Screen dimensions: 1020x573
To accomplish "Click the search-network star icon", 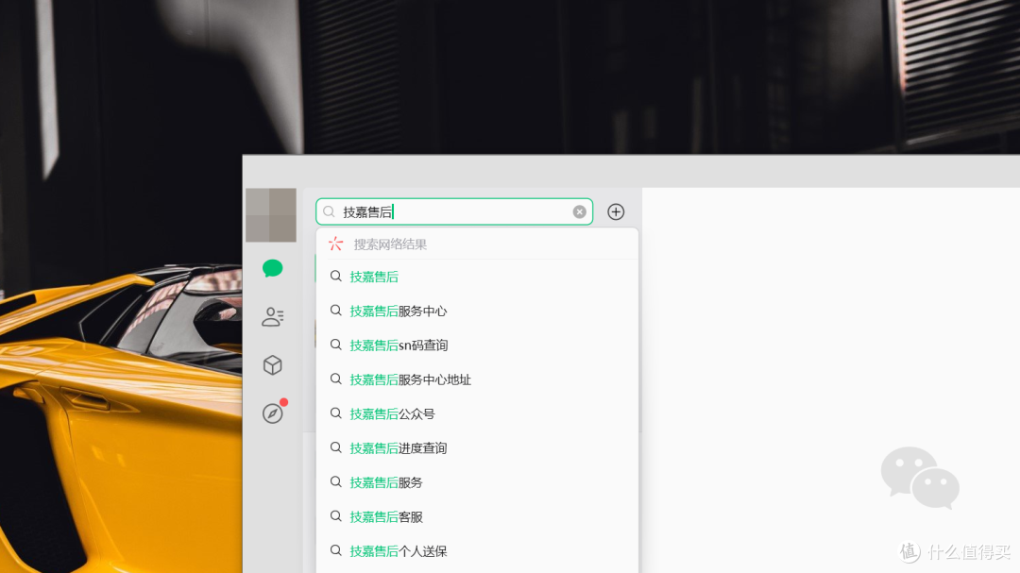I will point(335,244).
